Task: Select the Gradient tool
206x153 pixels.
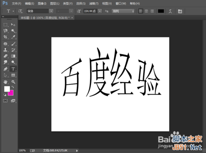Action: coord(13,56)
